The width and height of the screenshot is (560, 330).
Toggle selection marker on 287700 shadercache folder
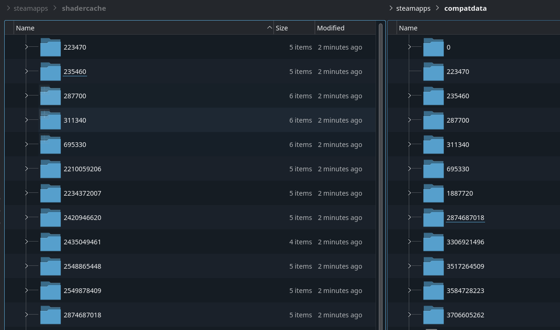pyautogui.click(x=44, y=90)
